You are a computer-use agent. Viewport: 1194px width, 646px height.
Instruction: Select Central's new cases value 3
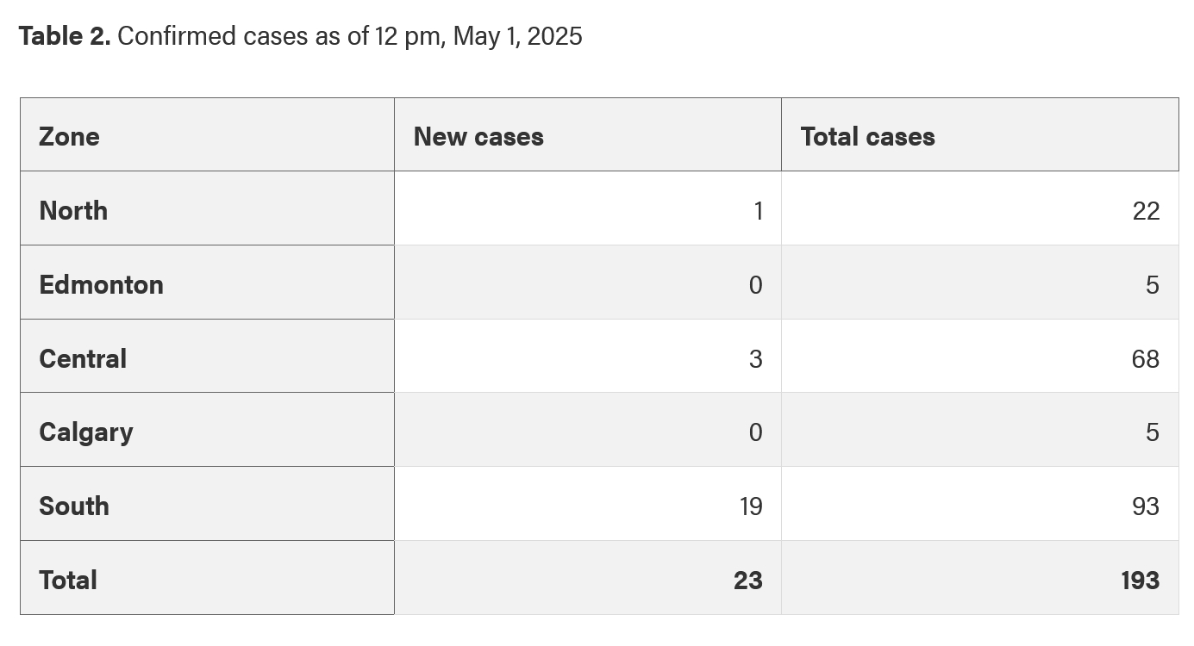[x=755, y=358]
